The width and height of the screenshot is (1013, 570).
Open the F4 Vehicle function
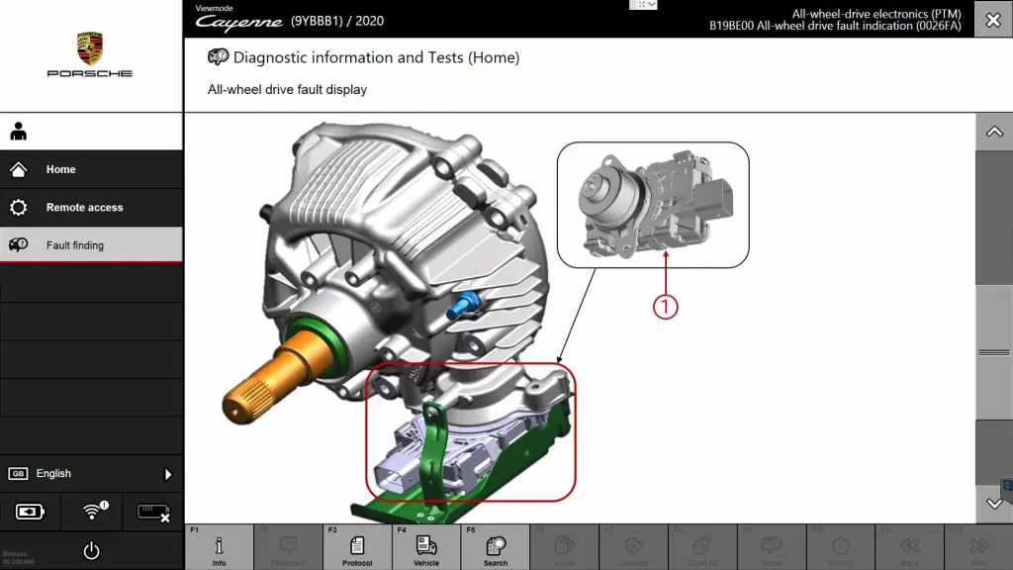coord(426,546)
